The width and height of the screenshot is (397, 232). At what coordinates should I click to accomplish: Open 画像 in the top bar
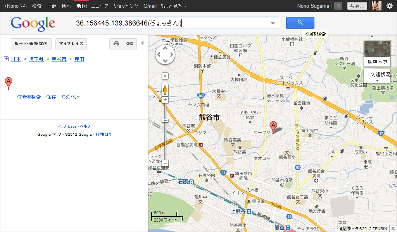click(x=52, y=6)
